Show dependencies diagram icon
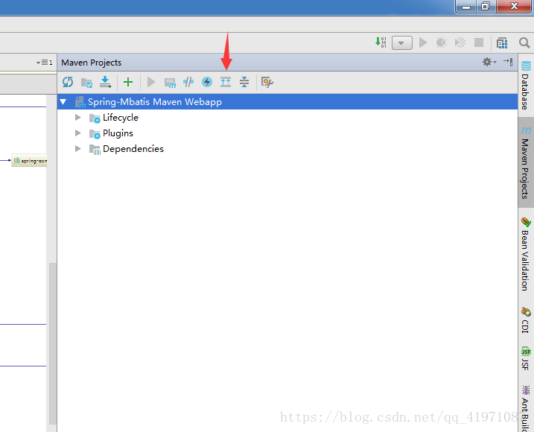This screenshot has width=534, height=432. click(x=226, y=82)
